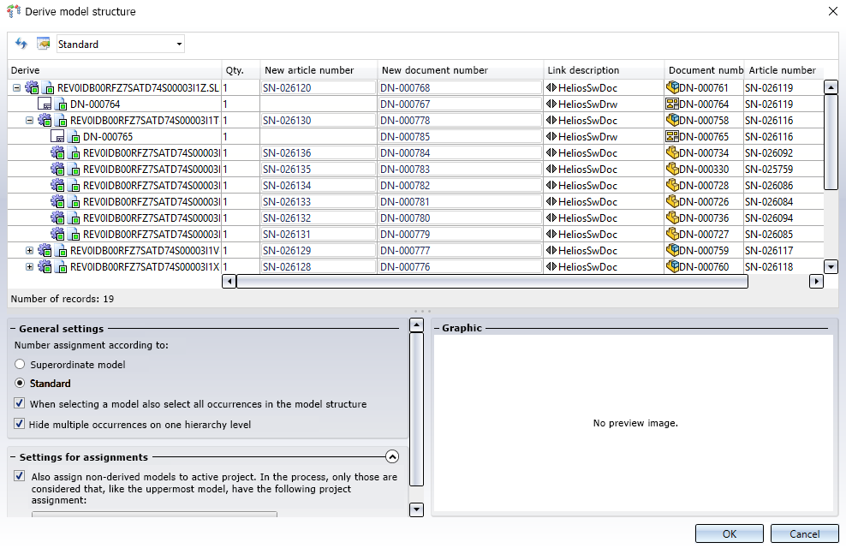The image size is (846, 548).
Task: Expand tree node in SN-026129 row
Action: coord(30,251)
